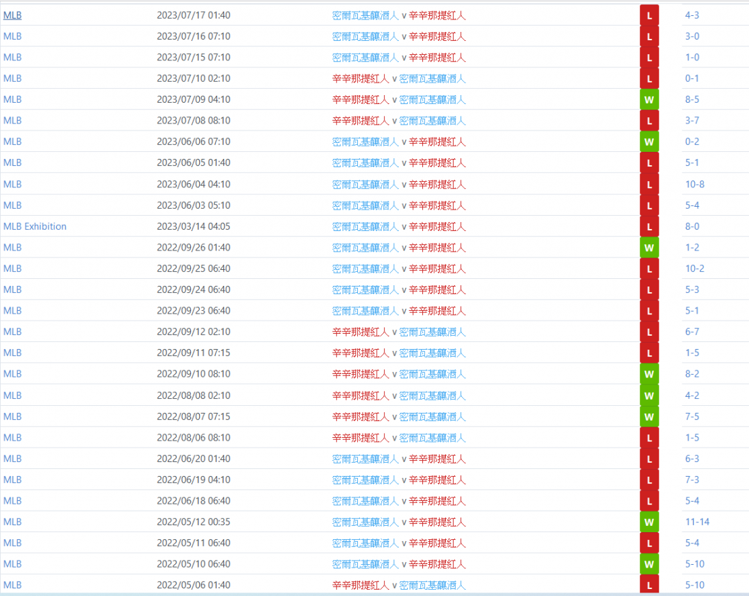Open 密爾瓦基釀酒人 link in 2022/06/19 row
Image resolution: width=749 pixels, height=596 pixels.
tap(365, 480)
